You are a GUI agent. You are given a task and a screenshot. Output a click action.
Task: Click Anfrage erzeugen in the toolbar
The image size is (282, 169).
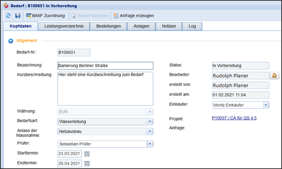(x=134, y=15)
